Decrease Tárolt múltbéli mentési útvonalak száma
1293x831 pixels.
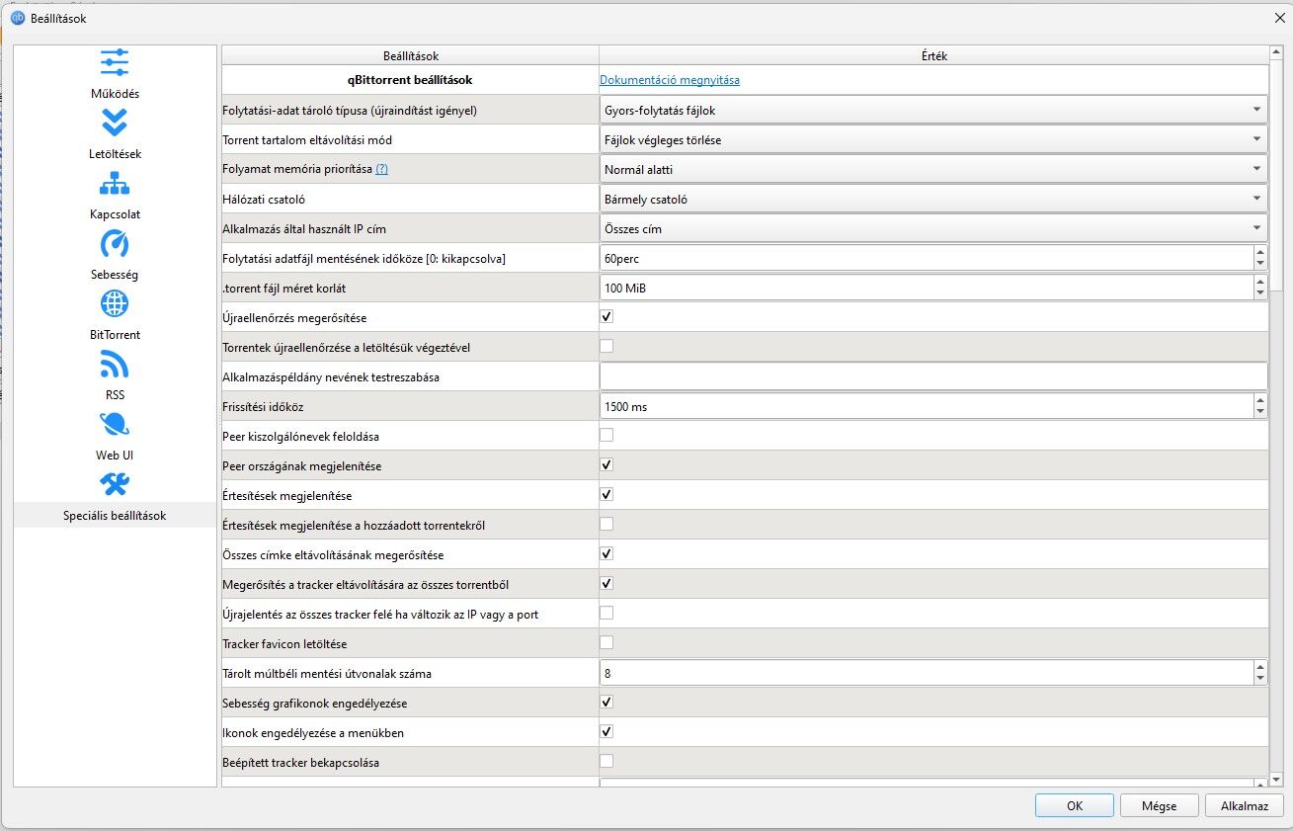(x=1259, y=679)
